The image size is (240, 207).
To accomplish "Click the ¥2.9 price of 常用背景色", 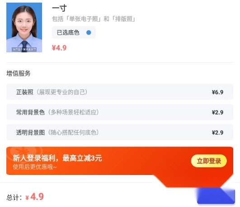I will click(x=217, y=112).
